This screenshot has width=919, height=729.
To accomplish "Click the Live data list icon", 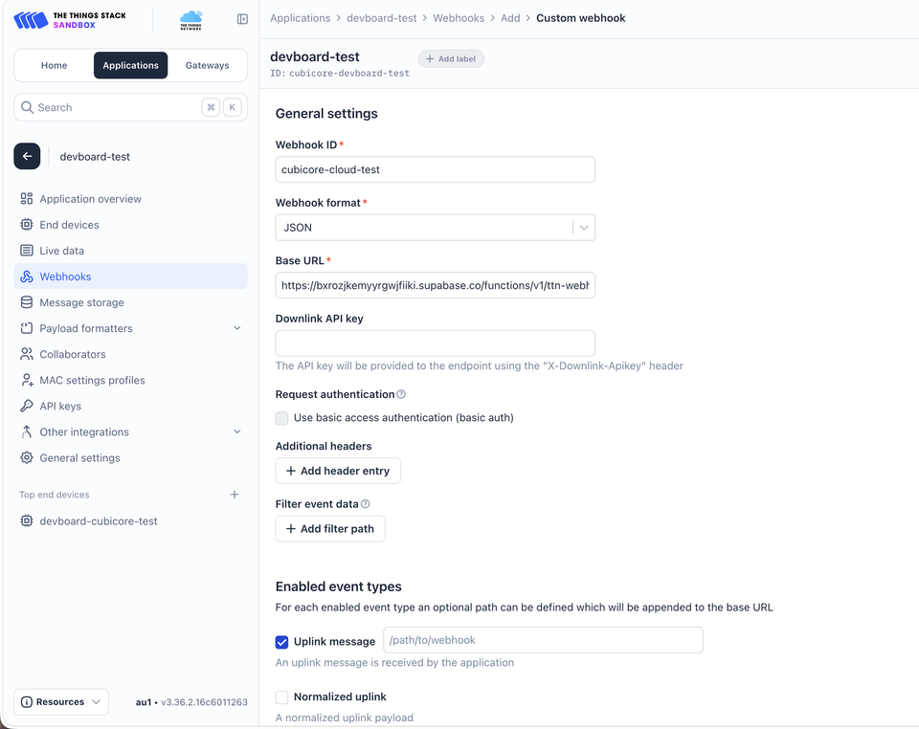I will point(27,251).
